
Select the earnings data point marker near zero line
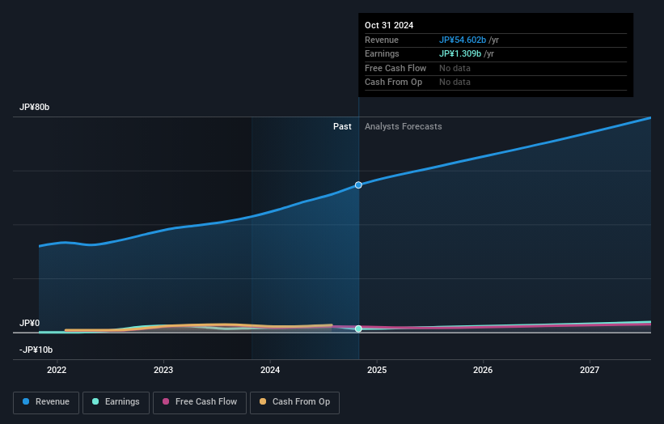[358, 329]
